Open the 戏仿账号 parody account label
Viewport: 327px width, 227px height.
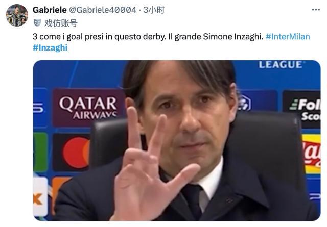click(61, 23)
